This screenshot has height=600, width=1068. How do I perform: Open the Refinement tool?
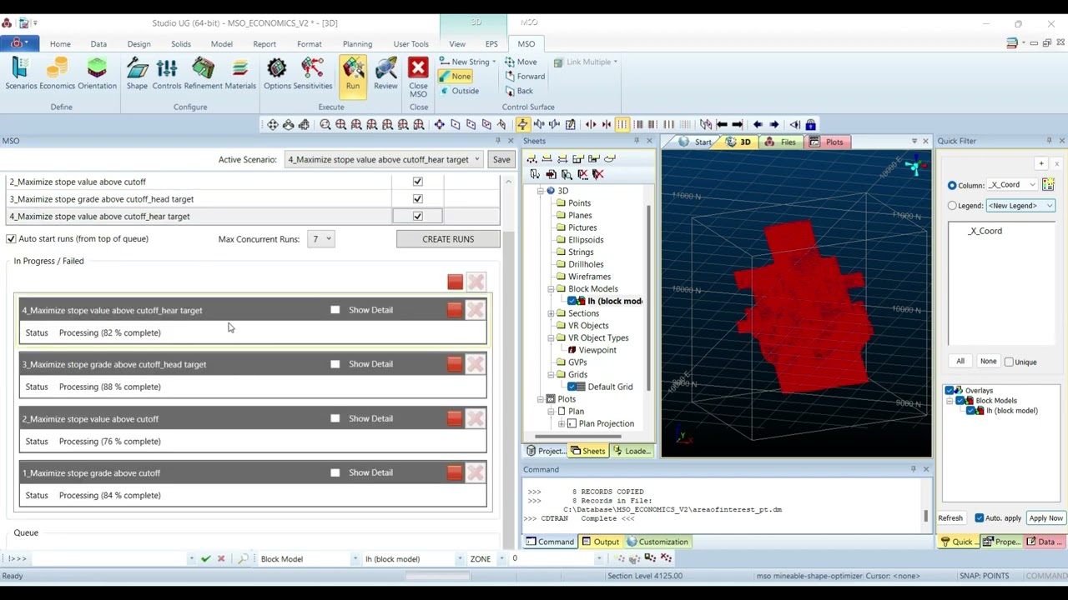tap(203, 73)
